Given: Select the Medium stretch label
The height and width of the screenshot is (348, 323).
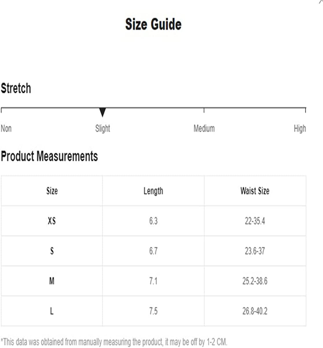Looking at the screenshot, I should click(204, 128).
